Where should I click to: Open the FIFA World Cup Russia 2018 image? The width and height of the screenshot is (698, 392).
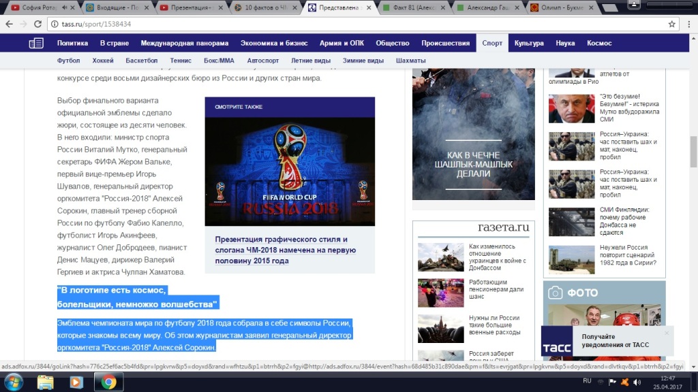pyautogui.click(x=290, y=171)
